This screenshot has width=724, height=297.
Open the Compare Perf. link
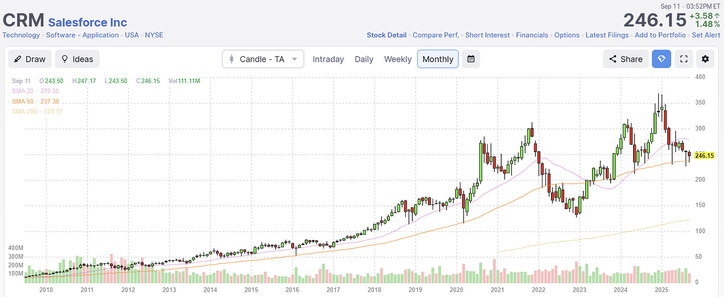436,35
